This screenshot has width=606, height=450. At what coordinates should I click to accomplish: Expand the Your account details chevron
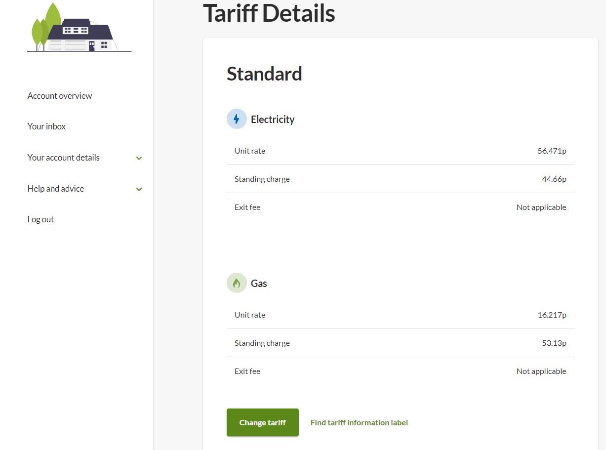[x=139, y=158]
